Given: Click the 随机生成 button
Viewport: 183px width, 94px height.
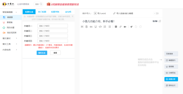Looking at the screenshot, I should click(42, 53).
